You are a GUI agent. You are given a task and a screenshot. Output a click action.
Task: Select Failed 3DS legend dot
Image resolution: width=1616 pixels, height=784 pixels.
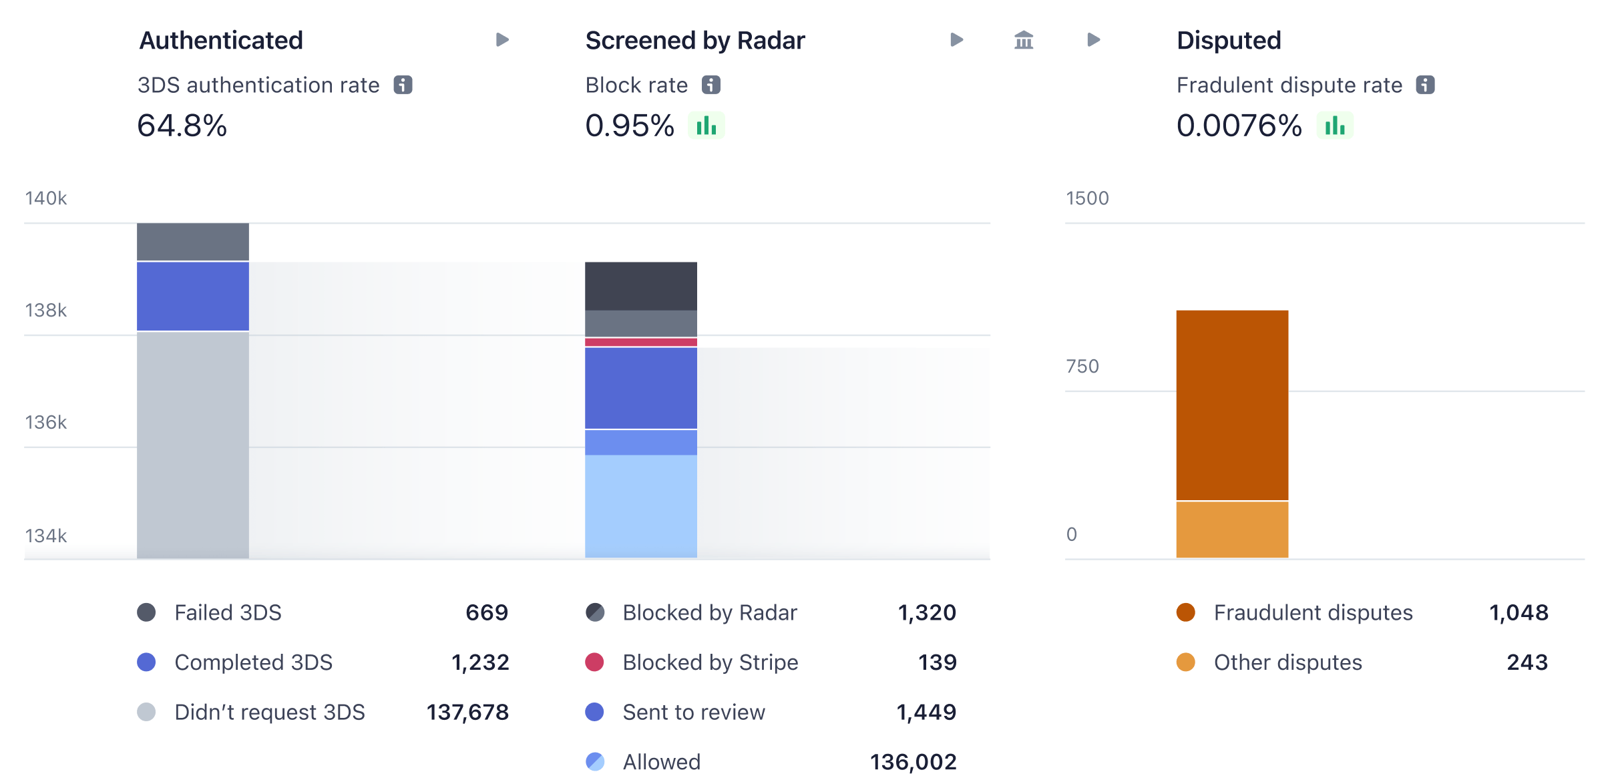coord(146,612)
